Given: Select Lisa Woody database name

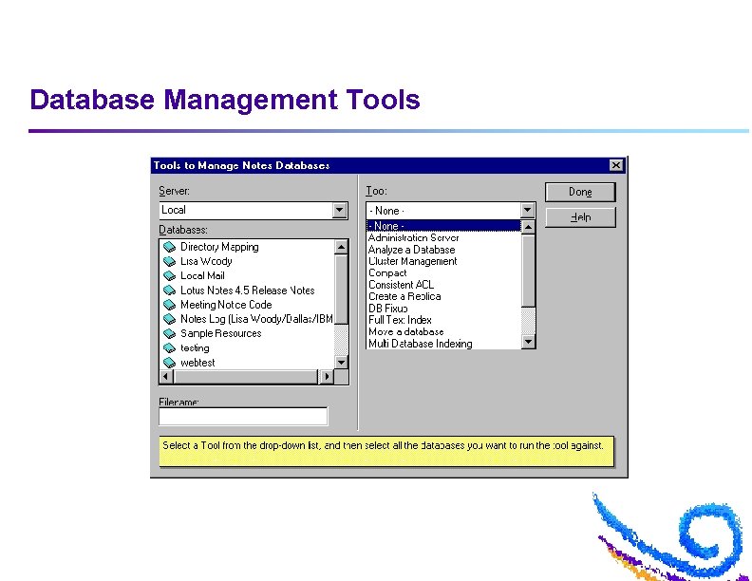Looking at the screenshot, I should (206, 261).
